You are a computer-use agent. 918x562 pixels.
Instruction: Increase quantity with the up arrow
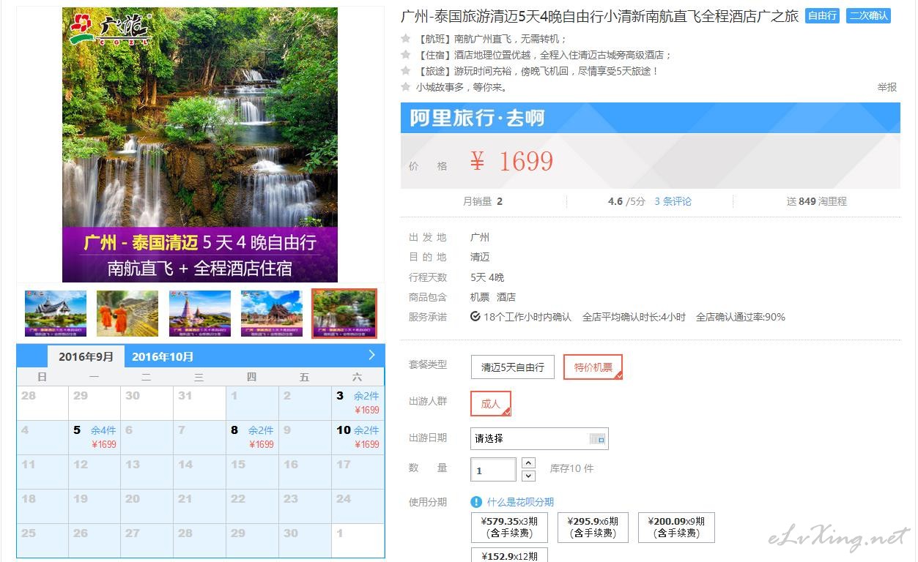coord(528,462)
